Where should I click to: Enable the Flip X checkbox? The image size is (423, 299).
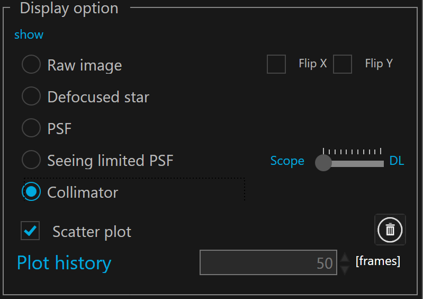coord(276,64)
